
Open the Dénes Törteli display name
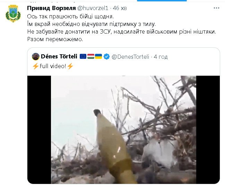point(59,56)
